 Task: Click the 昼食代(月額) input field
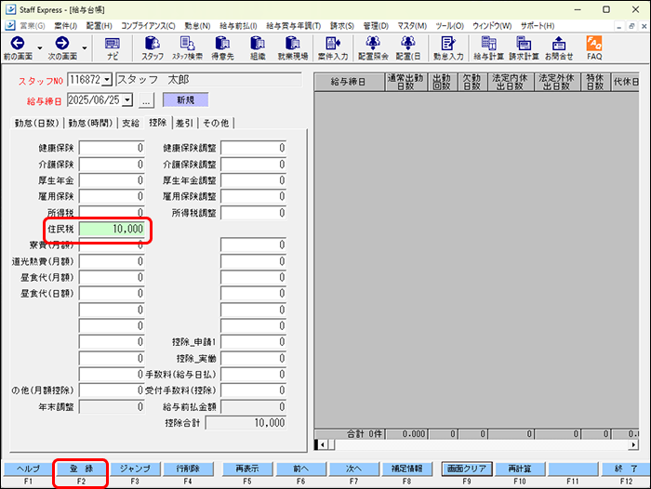(112, 278)
